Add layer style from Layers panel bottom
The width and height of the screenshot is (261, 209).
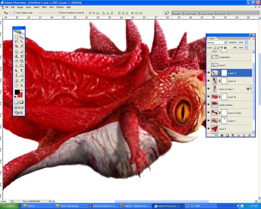[222, 135]
